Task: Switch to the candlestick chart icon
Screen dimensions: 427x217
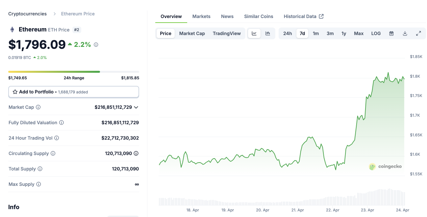Action: (268, 33)
